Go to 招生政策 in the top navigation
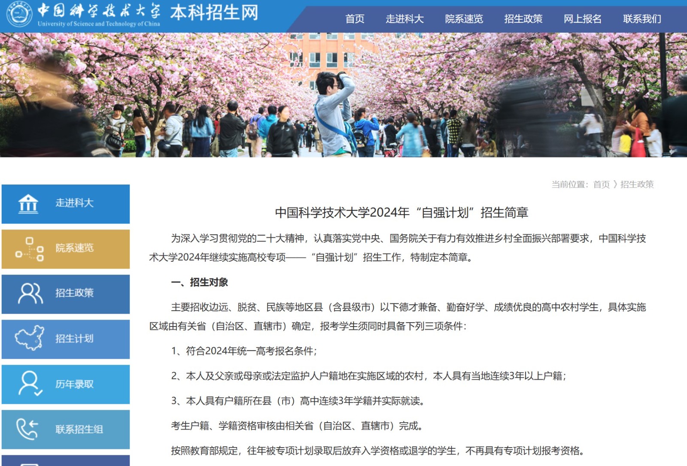Image resolution: width=687 pixels, height=466 pixels. point(523,19)
